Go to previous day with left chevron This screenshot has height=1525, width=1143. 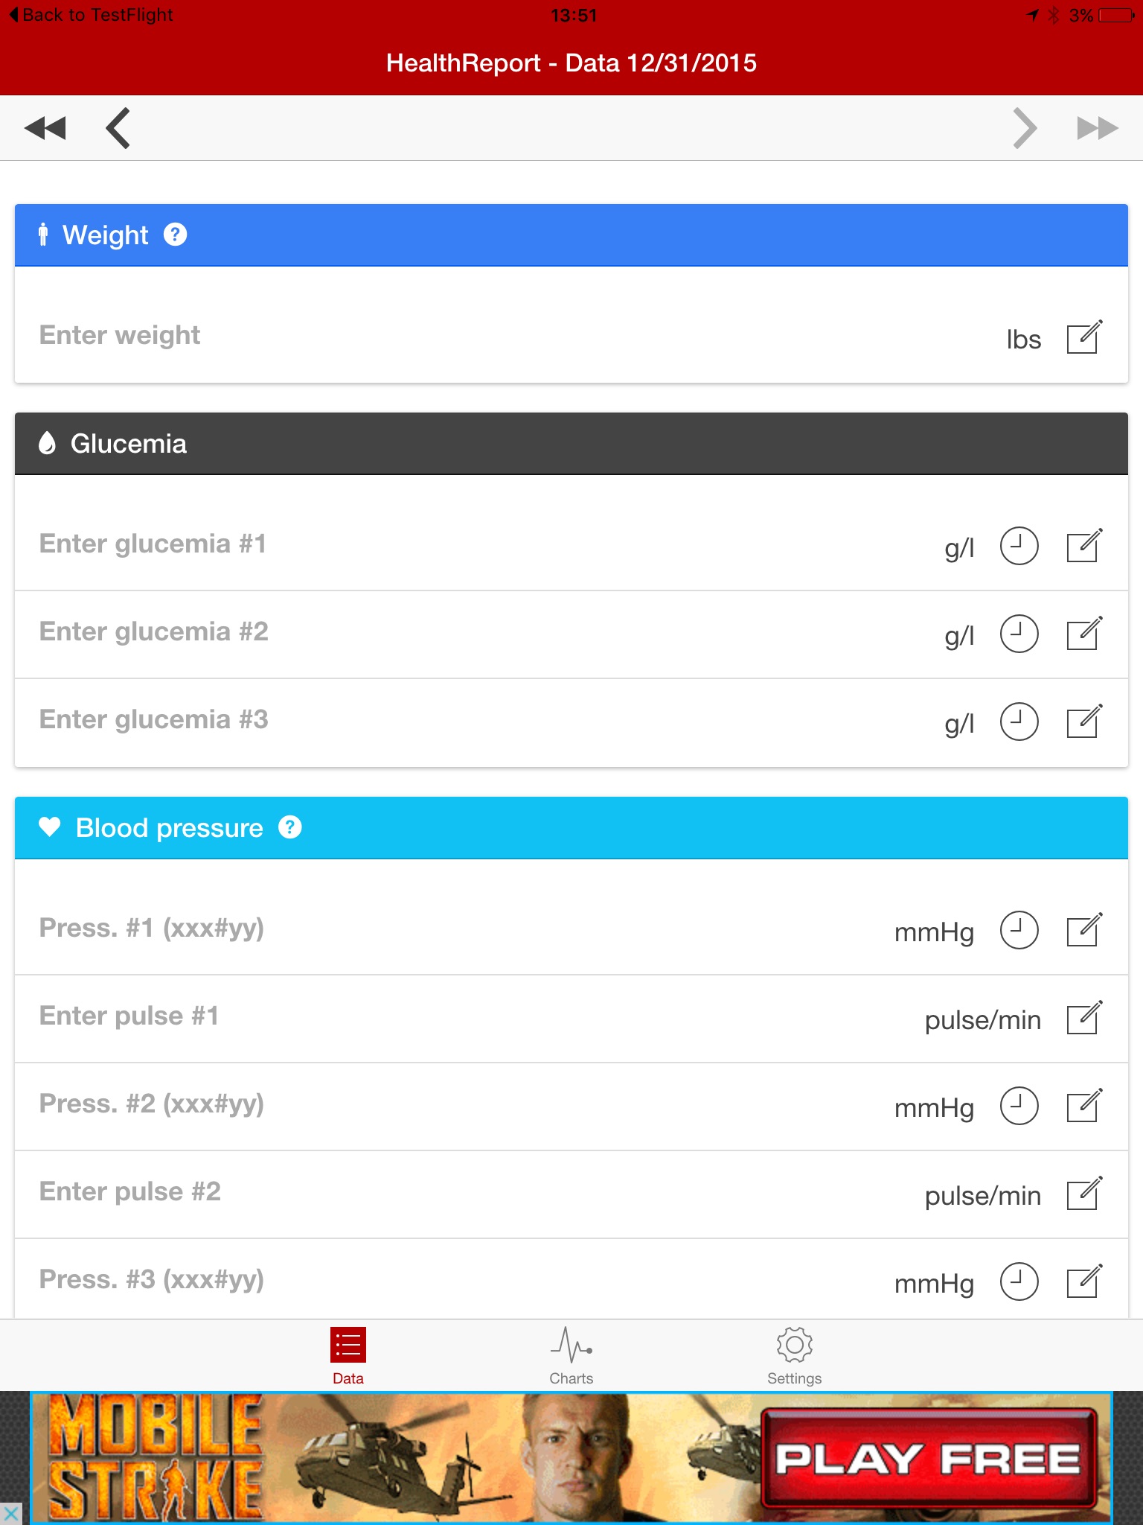click(118, 128)
